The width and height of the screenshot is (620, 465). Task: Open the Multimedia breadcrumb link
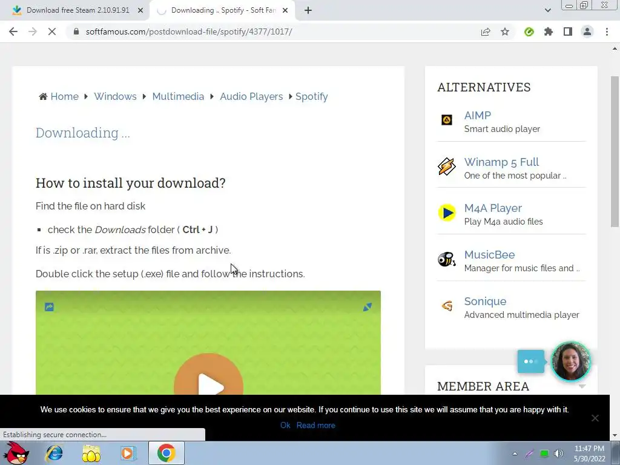pyautogui.click(x=178, y=96)
